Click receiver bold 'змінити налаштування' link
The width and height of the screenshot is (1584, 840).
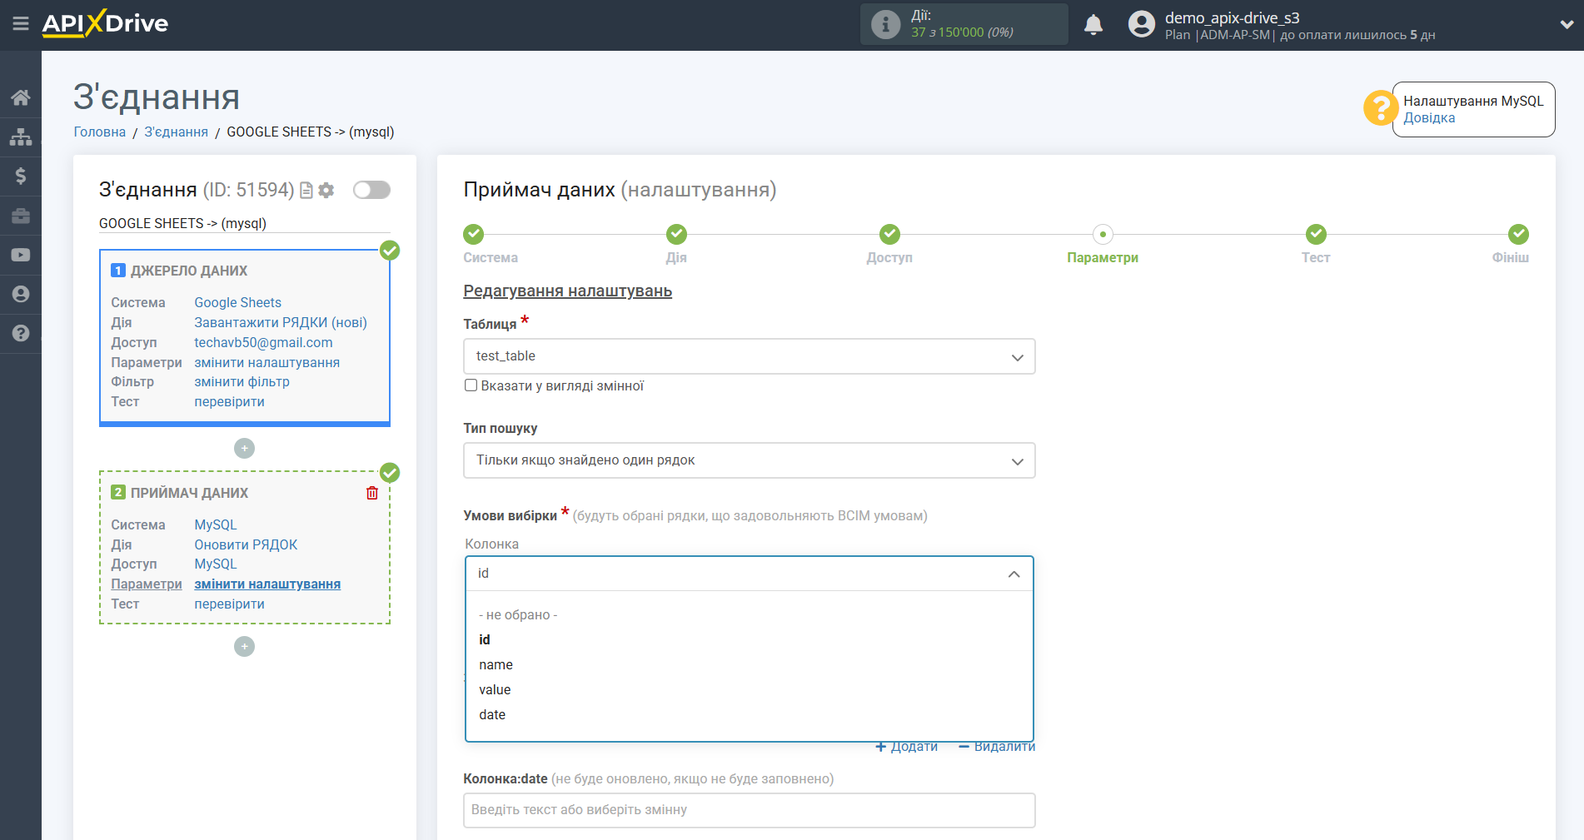click(267, 584)
